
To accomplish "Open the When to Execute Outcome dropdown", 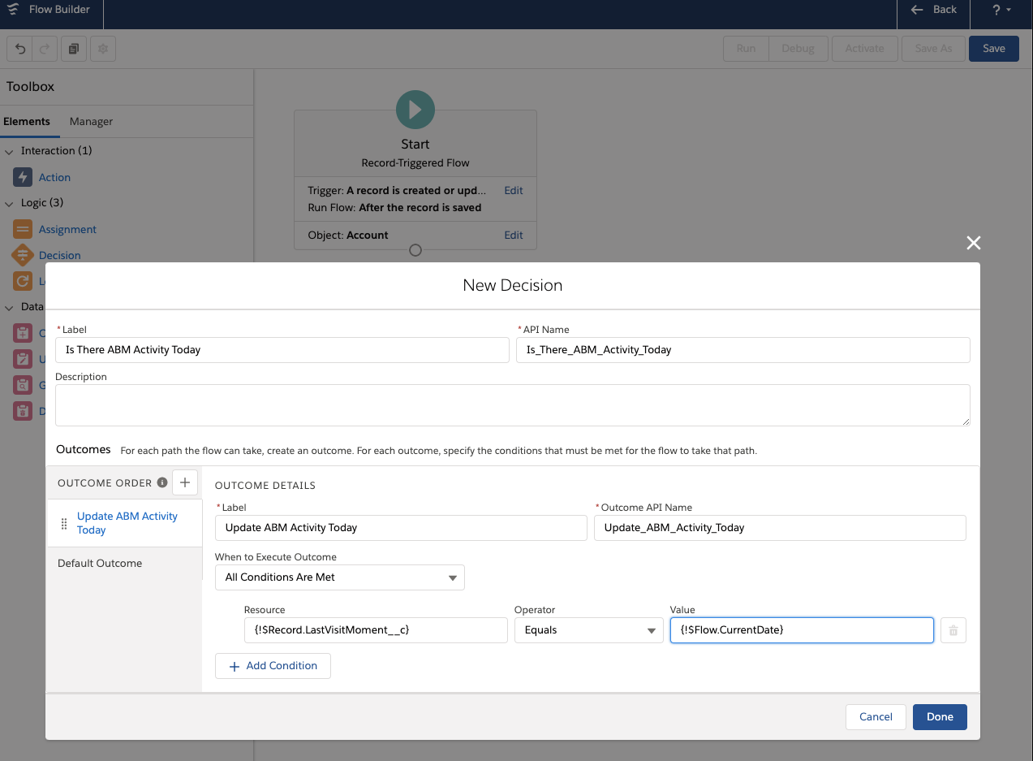I will point(340,577).
